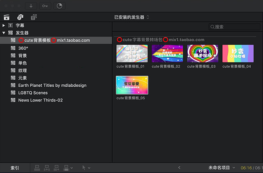Select cute背景模板_04 thumbnail
The width and height of the screenshot is (263, 173).
(238, 54)
